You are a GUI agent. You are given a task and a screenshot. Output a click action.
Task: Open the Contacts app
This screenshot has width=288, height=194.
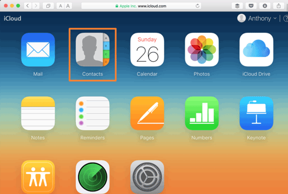tap(93, 50)
